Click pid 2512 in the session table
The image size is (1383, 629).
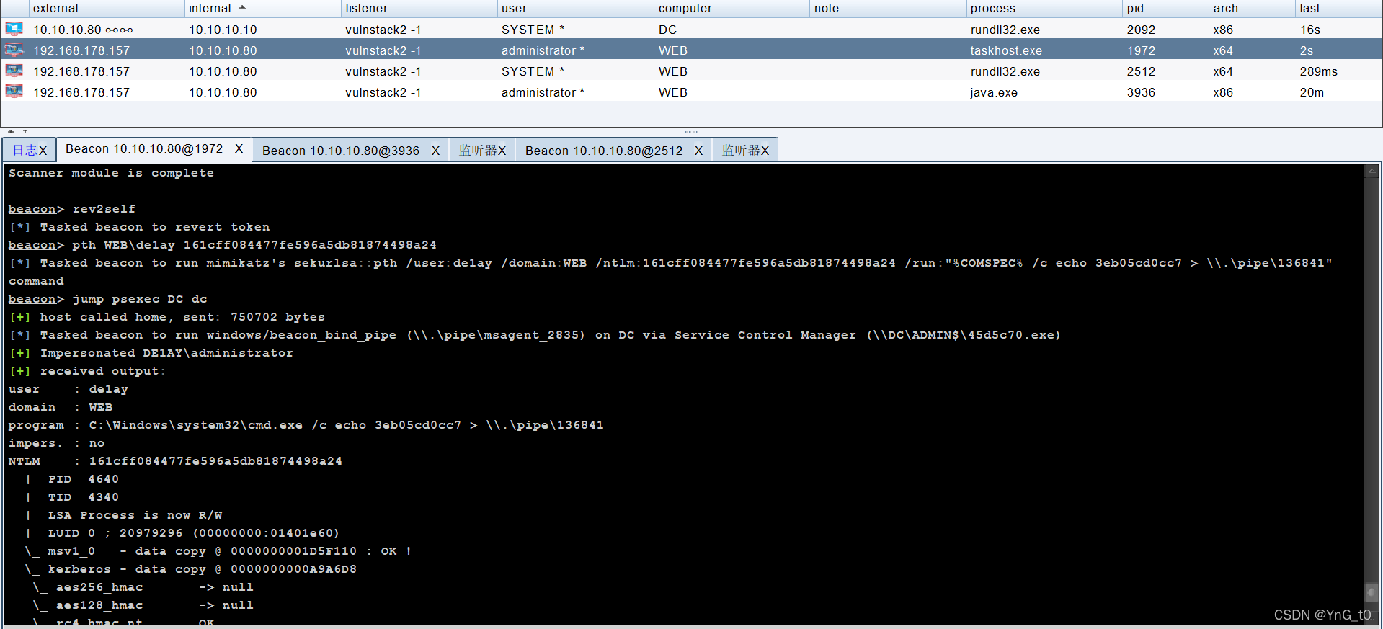(1141, 71)
